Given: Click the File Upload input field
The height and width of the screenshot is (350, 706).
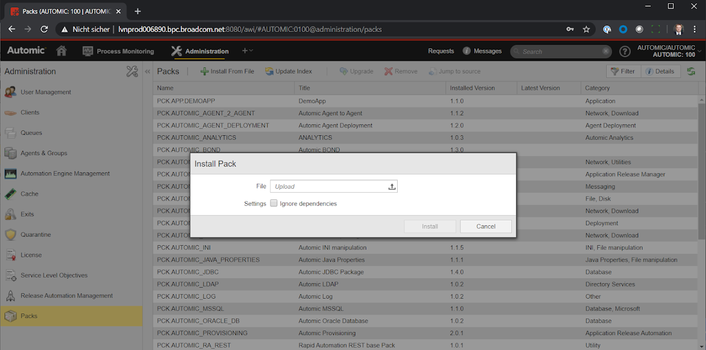Looking at the screenshot, I should pos(334,187).
